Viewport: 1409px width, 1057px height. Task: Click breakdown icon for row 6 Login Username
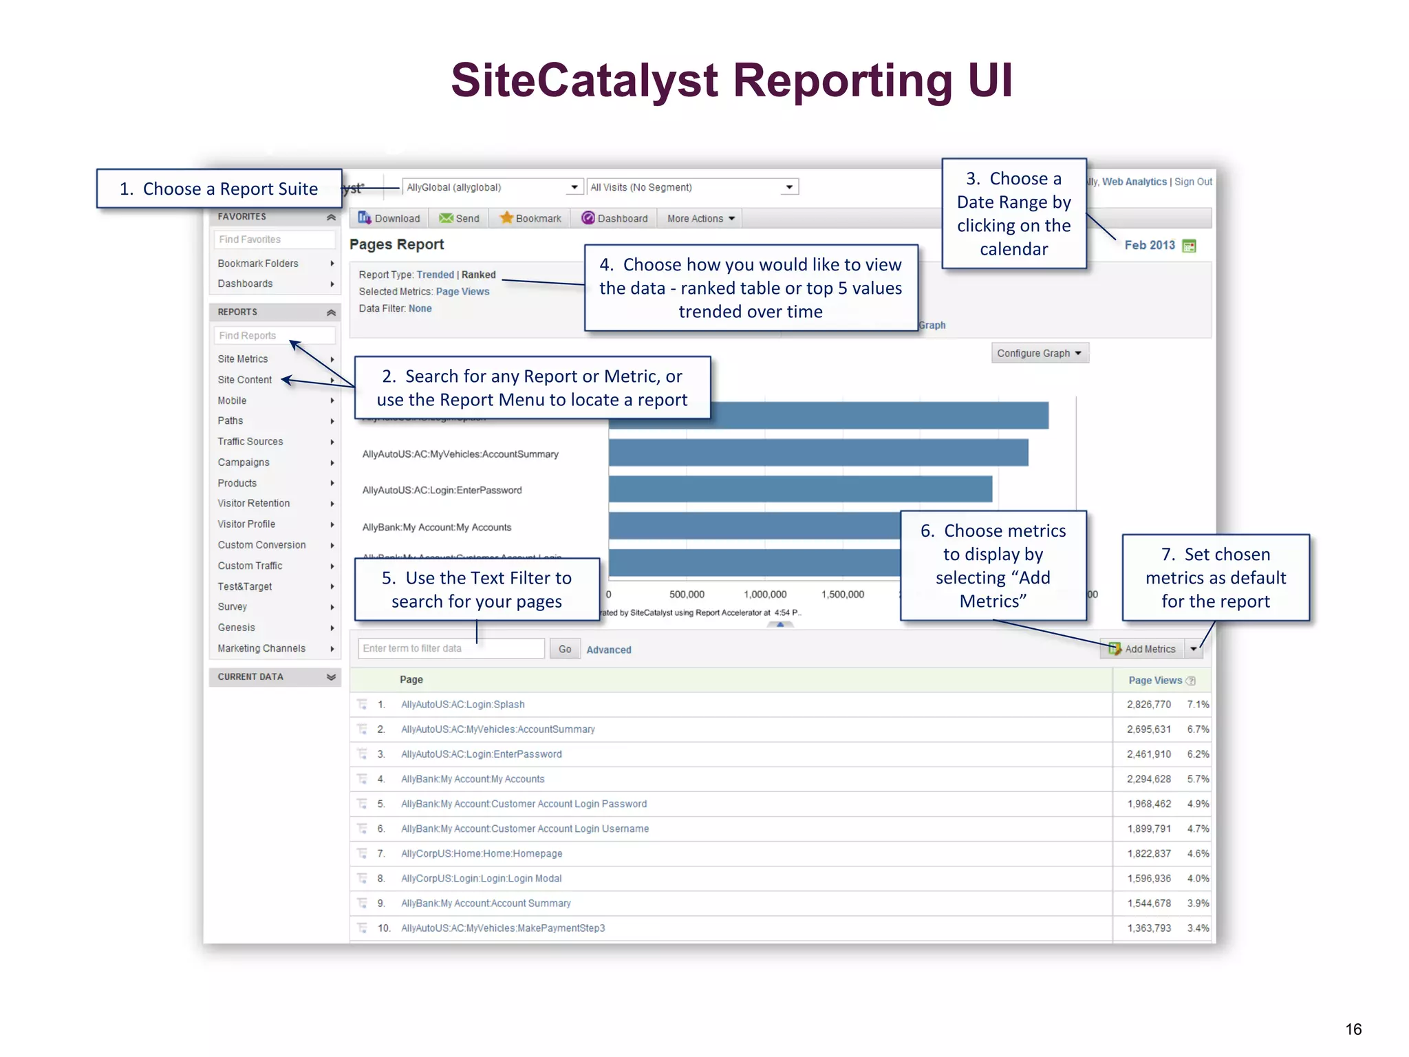coord(362,828)
